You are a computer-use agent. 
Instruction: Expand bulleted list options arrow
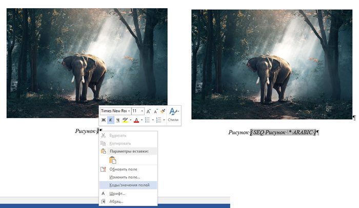click(x=153, y=120)
